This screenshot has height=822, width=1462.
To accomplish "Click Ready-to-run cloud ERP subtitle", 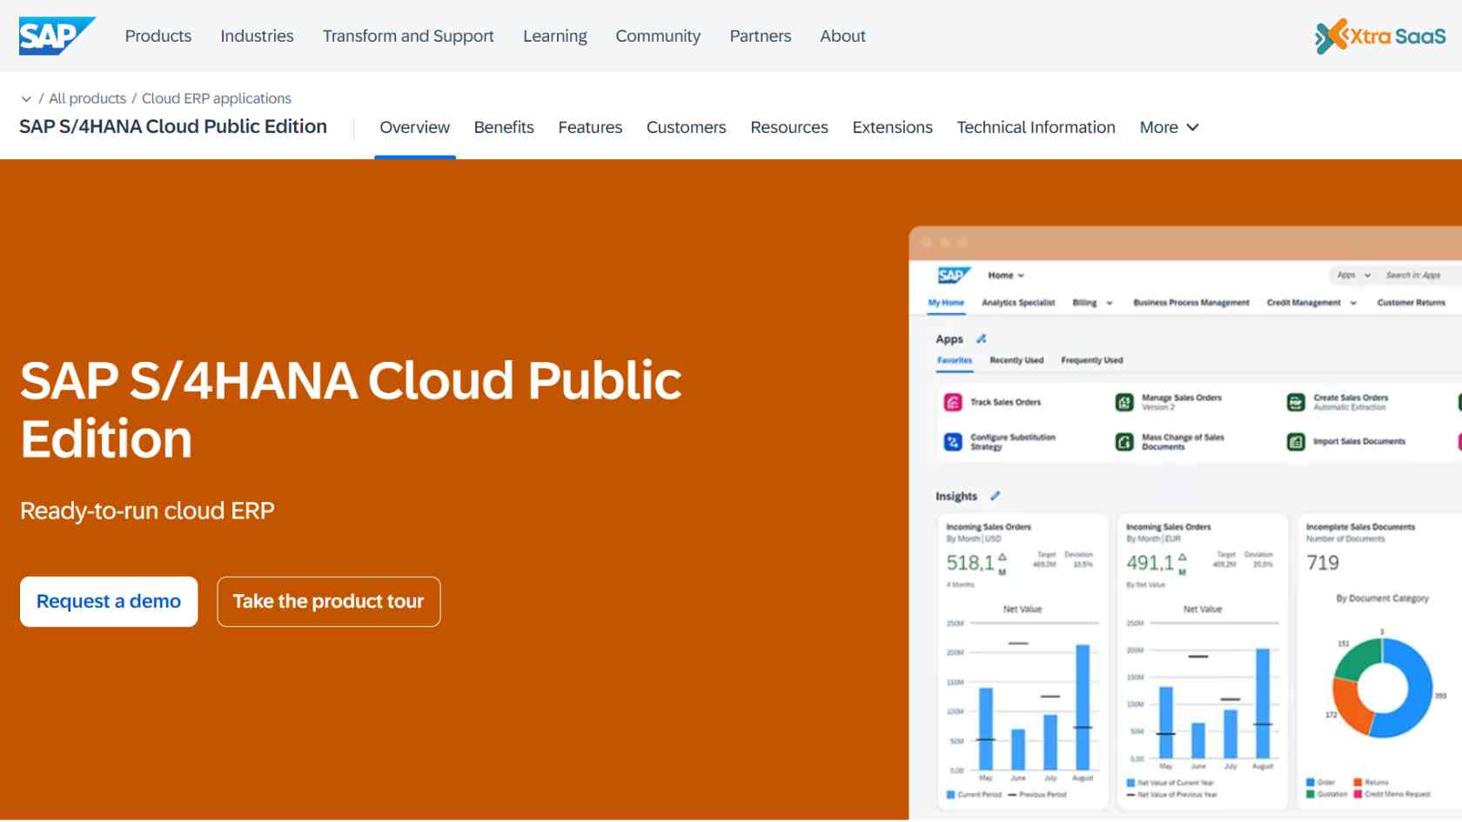I will point(147,511).
